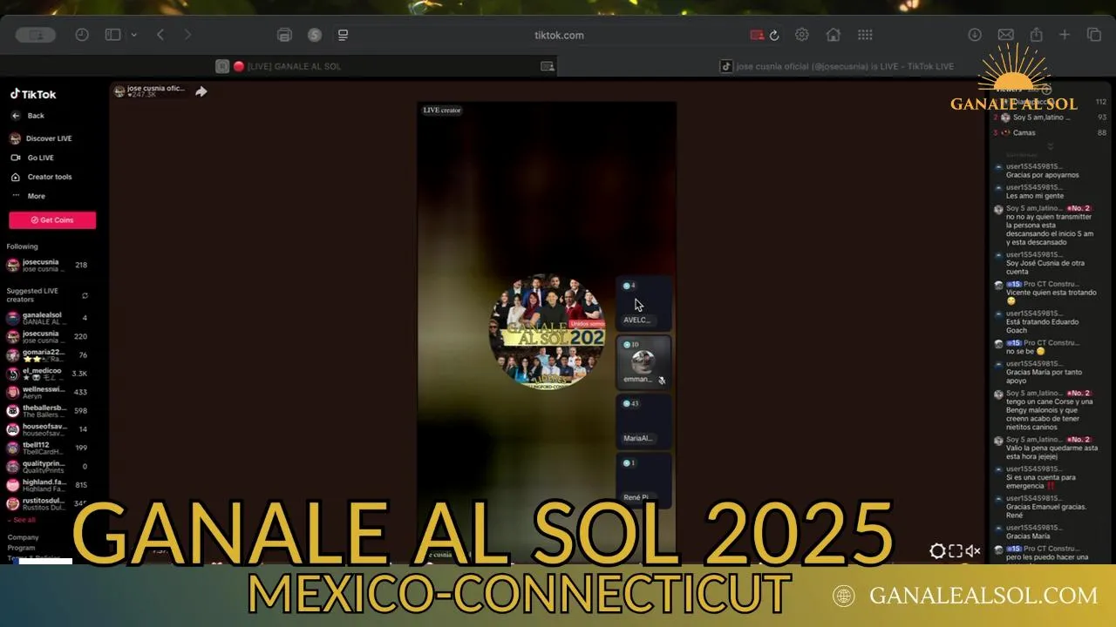
Task: Click the printer icon in Safari toolbar
Action: [x=284, y=35]
